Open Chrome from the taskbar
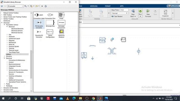The image size is (180, 101). pyautogui.click(x=93, y=98)
